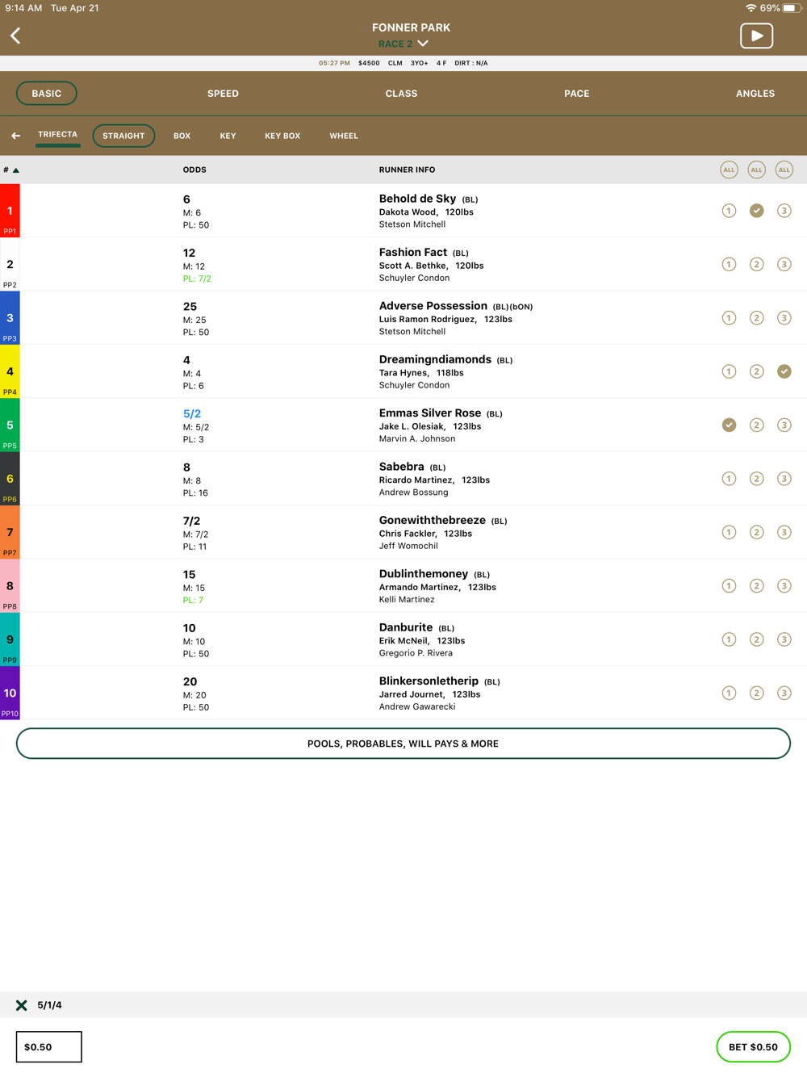Image resolution: width=807 pixels, height=1077 pixels.
Task: Pick Behold de Sky for 3rd place
Action: 784,211
